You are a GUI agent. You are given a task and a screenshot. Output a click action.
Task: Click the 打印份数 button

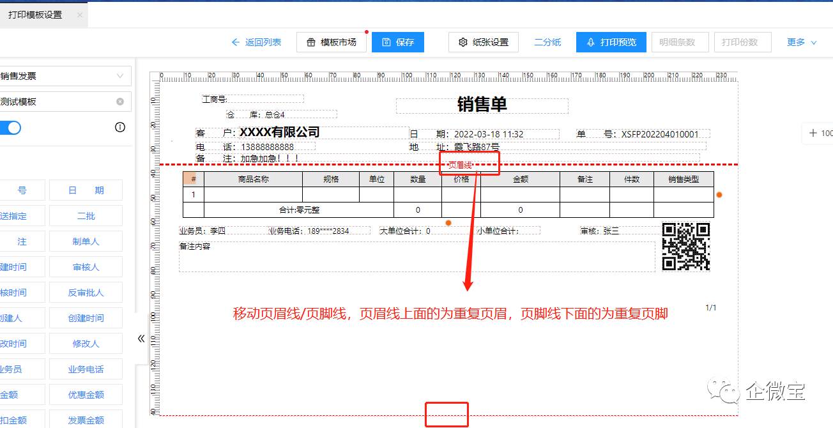point(742,42)
